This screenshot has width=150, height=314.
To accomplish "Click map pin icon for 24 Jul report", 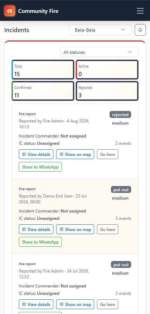I will tap(61, 304).
